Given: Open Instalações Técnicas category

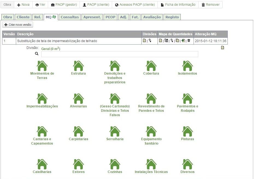Looking at the screenshot, I should pyautogui.click(x=151, y=166).
